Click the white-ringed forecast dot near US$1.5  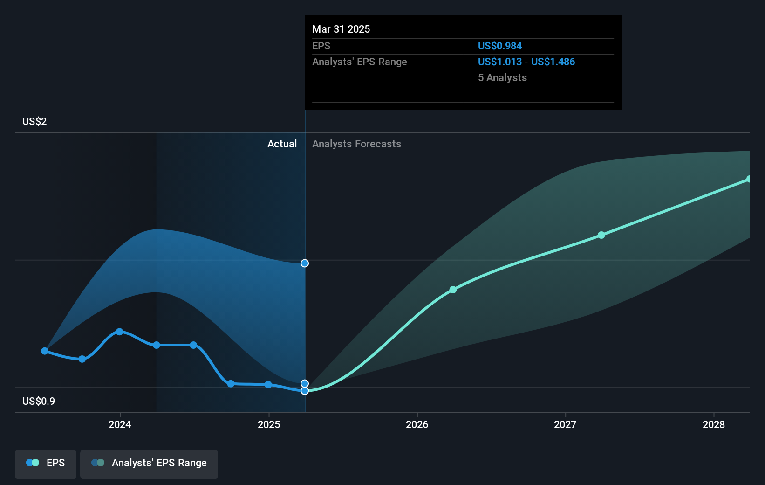coord(305,263)
